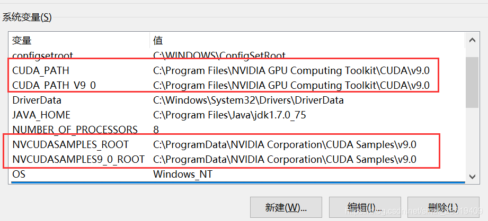Image resolution: width=488 pixels, height=221 pixels.
Task: Click the scrollbar up arrow
Action: coord(472,41)
